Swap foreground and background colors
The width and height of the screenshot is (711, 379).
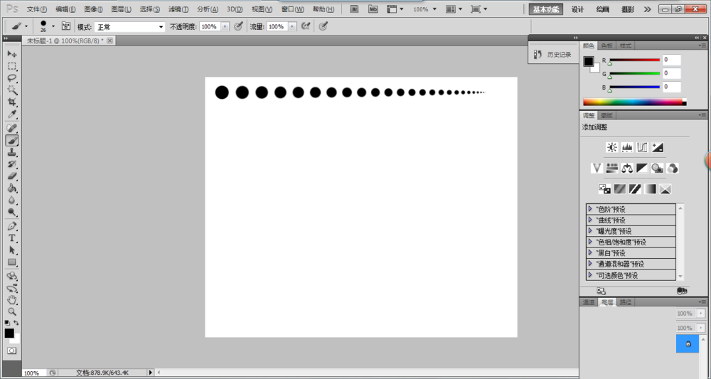16,323
